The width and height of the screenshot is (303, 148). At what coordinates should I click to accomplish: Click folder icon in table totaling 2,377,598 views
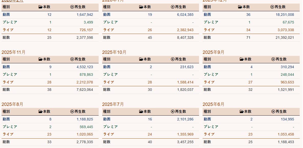40,7
